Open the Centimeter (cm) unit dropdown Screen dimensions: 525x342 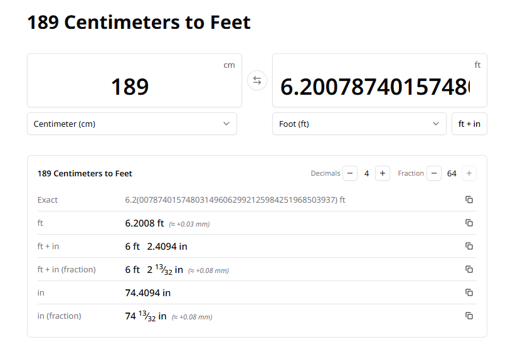pyautogui.click(x=132, y=124)
